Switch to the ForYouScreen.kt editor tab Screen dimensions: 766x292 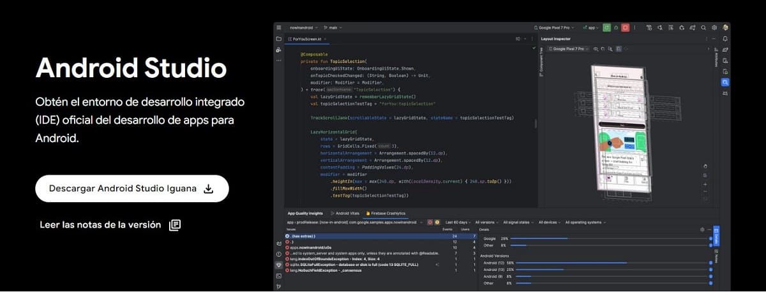tap(308, 39)
